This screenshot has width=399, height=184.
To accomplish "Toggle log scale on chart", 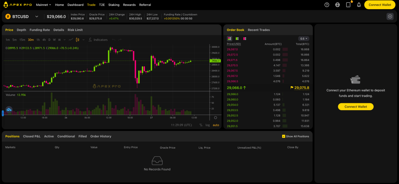I will click(208, 125).
